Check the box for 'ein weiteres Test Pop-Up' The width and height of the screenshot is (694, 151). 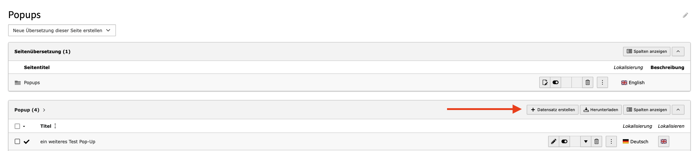pos(17,141)
